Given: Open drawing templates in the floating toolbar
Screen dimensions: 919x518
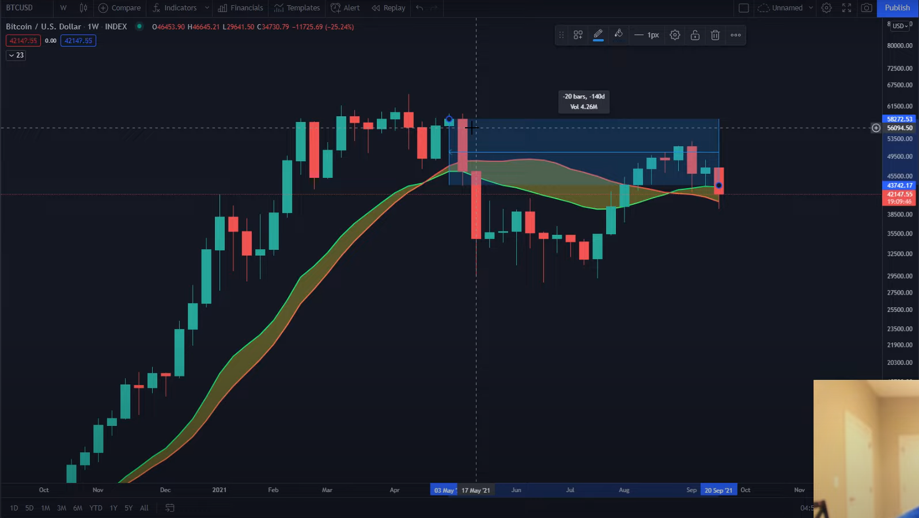Looking at the screenshot, I should (x=578, y=35).
